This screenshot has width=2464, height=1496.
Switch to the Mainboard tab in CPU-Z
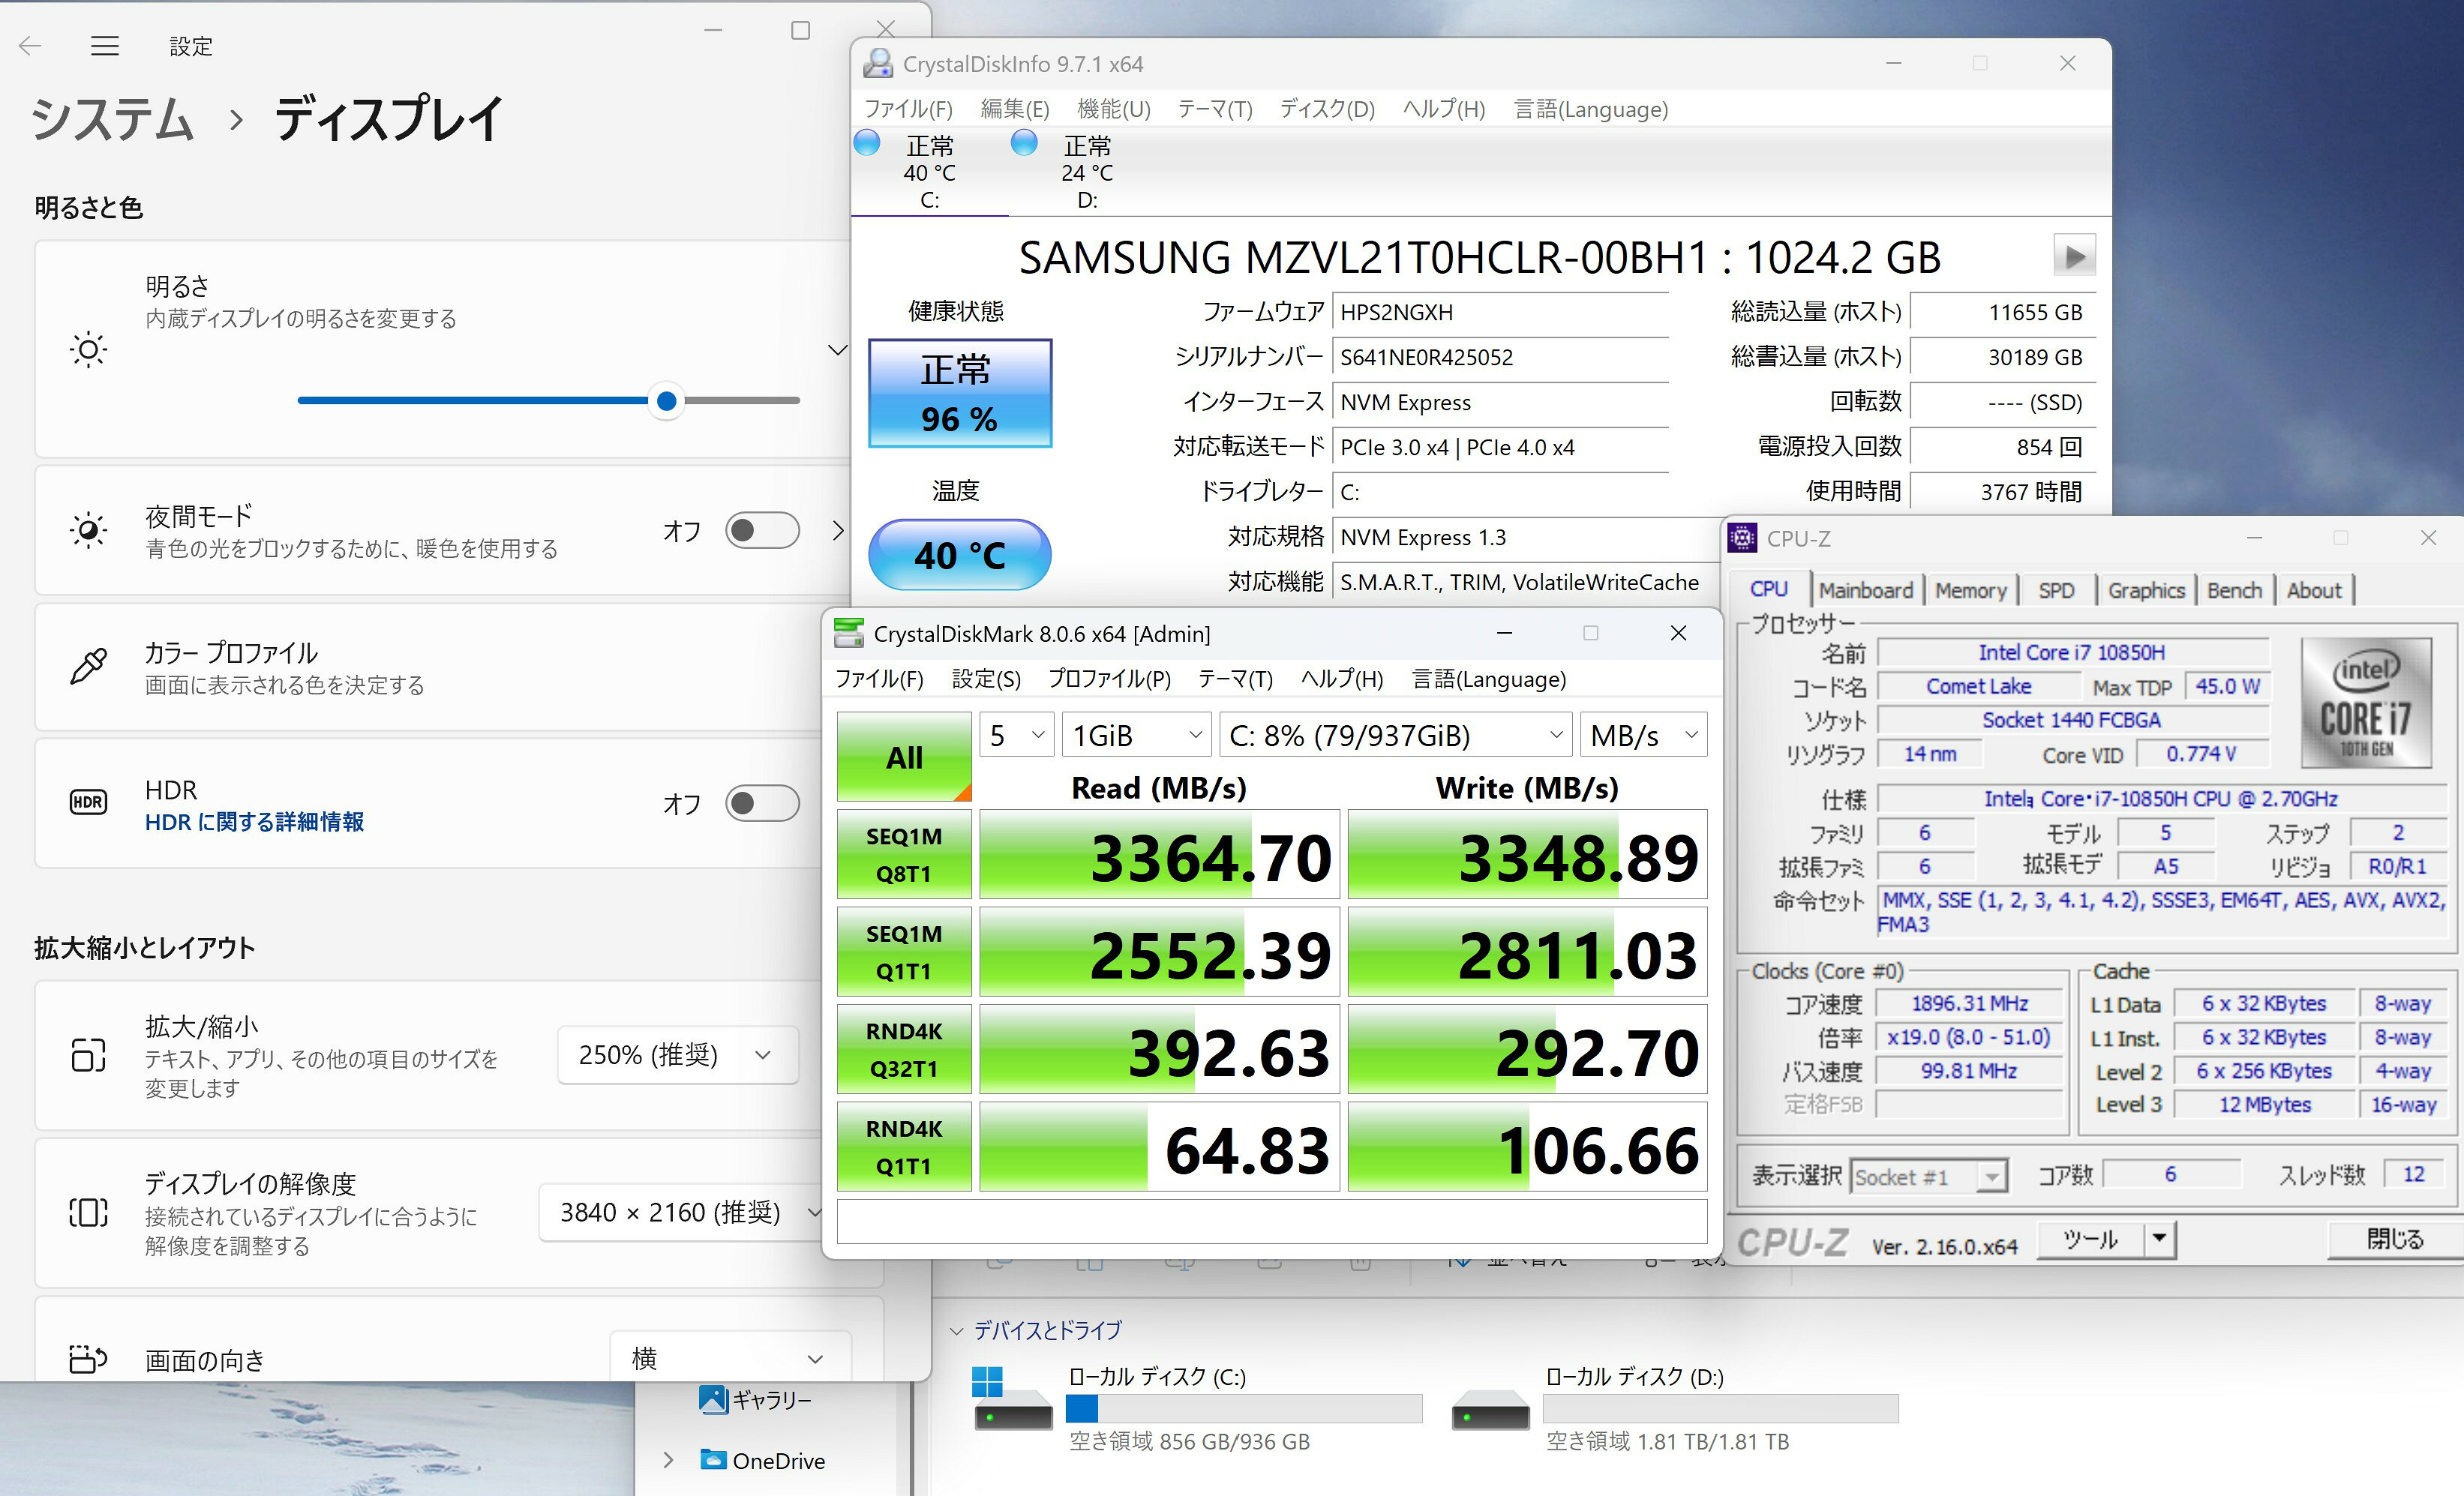[1865, 590]
